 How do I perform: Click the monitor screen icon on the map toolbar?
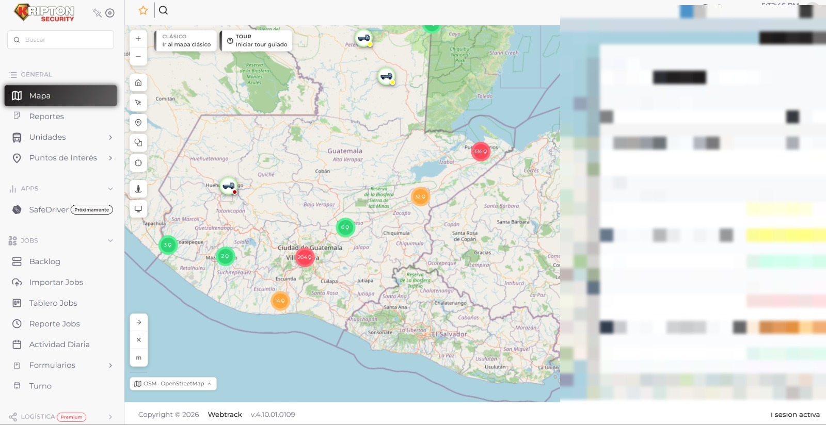138,209
